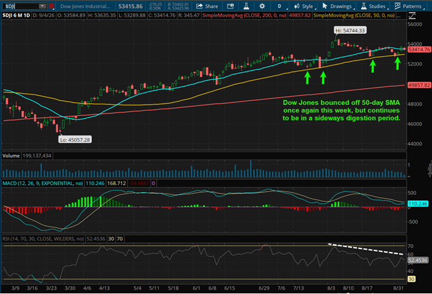Click the B: 53402.01 bid quote
Viewport: 432px width, 294px height.
(178, 4)
